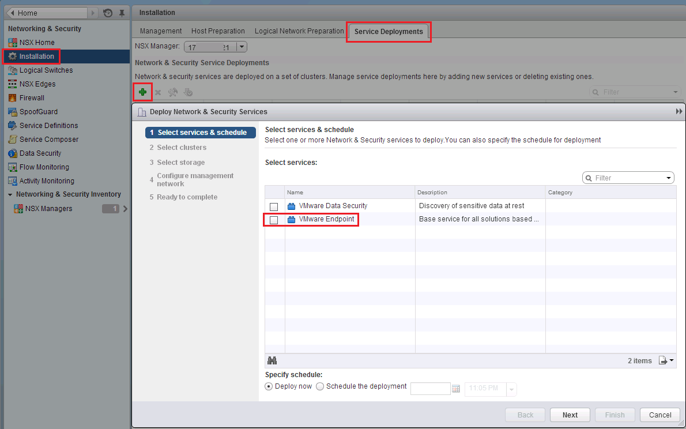Click 'Base service for all solutions' cell
Screen dimensions: 686x429
tap(478, 219)
